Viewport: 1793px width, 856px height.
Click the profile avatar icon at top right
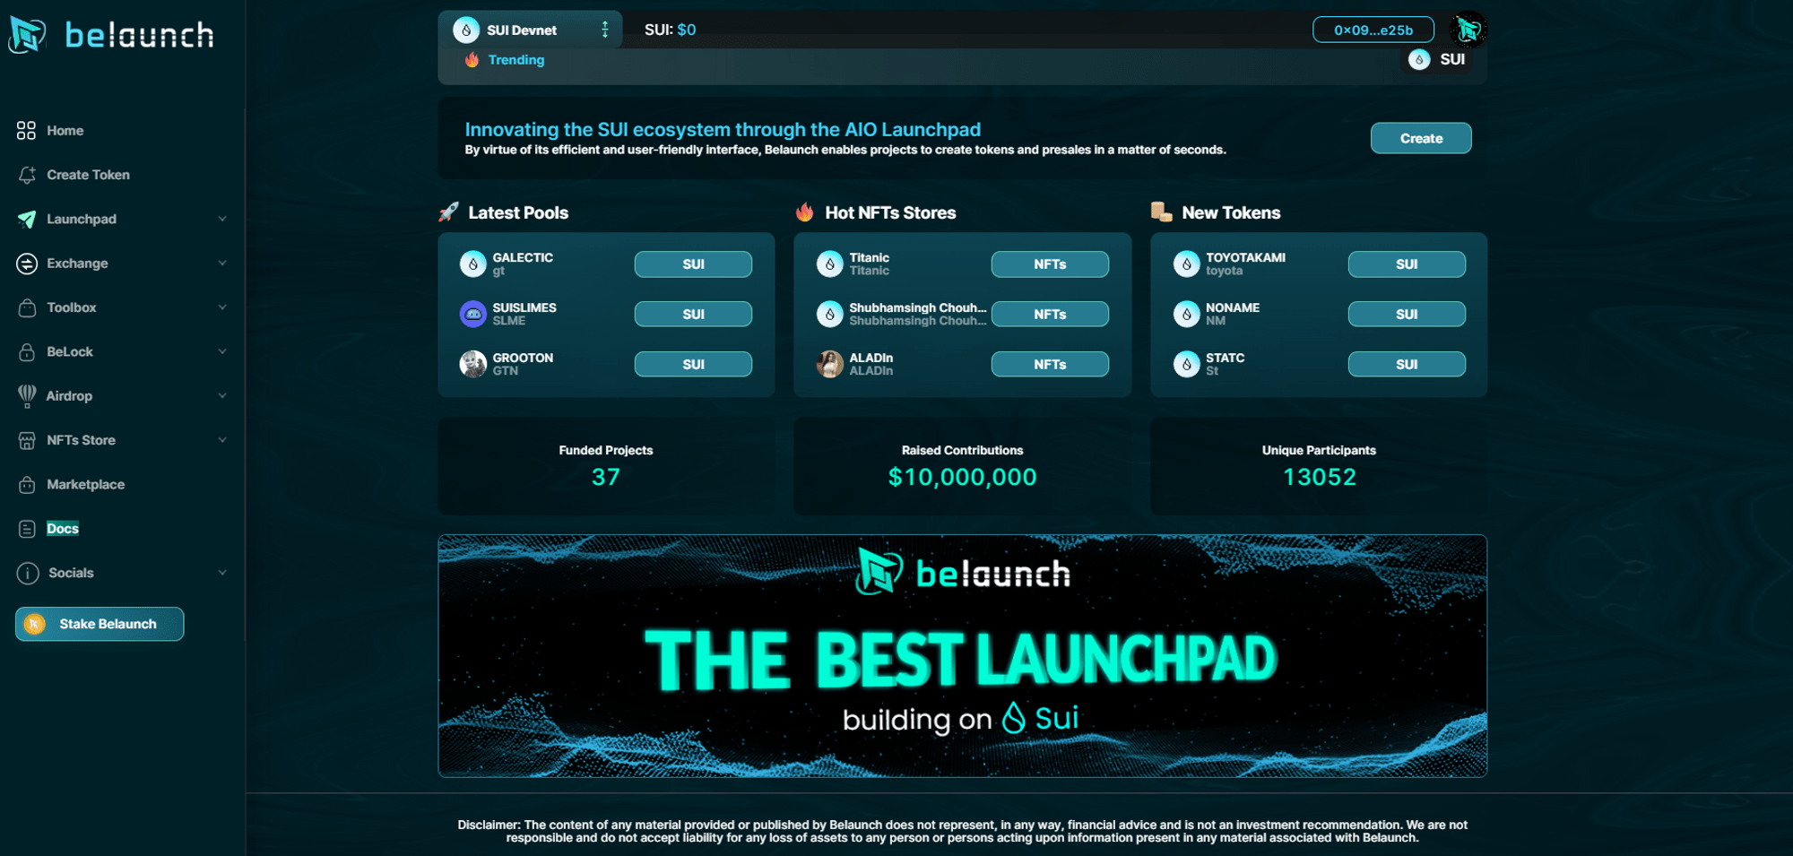[1468, 30]
